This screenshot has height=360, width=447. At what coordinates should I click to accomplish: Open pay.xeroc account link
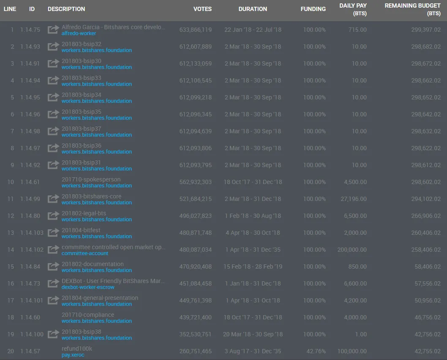point(73,355)
